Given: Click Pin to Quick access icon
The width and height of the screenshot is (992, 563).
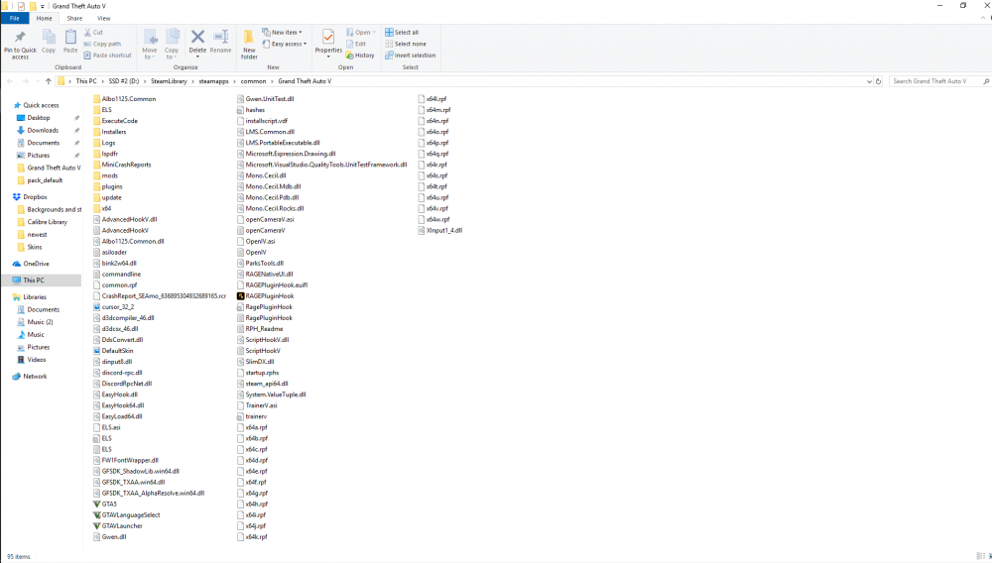Looking at the screenshot, I should pyautogui.click(x=20, y=38).
